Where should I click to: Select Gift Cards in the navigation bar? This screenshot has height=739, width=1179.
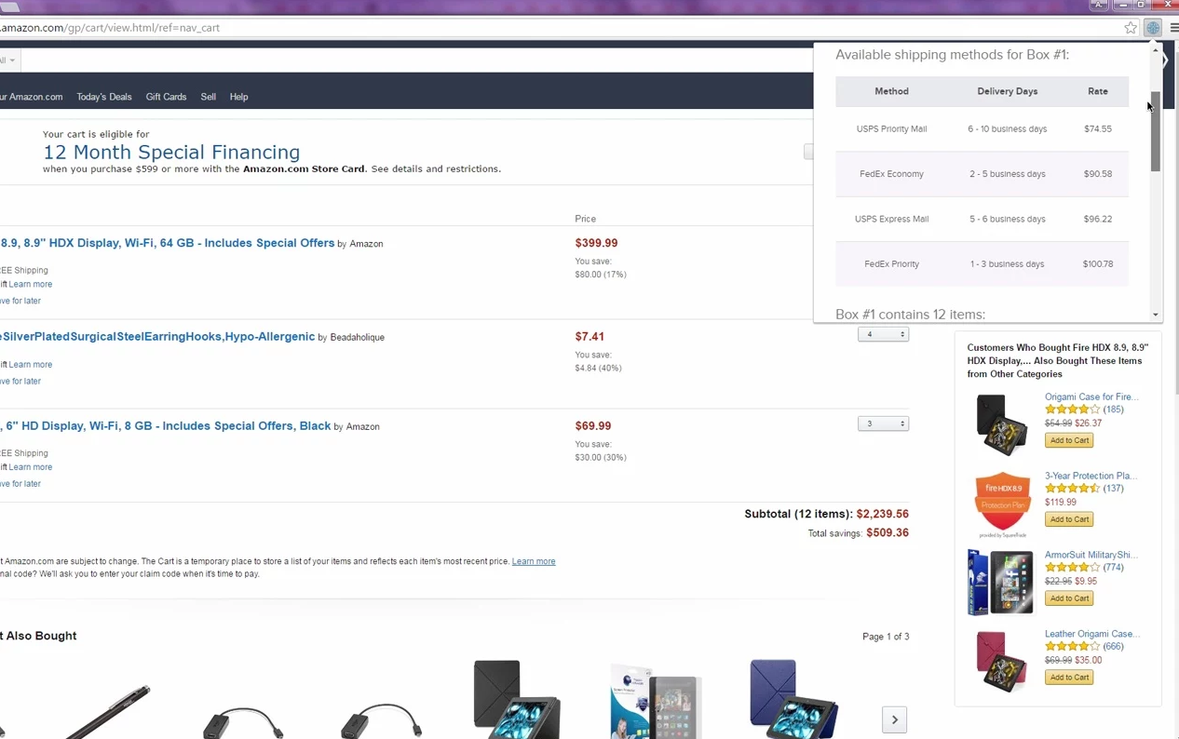point(166,96)
